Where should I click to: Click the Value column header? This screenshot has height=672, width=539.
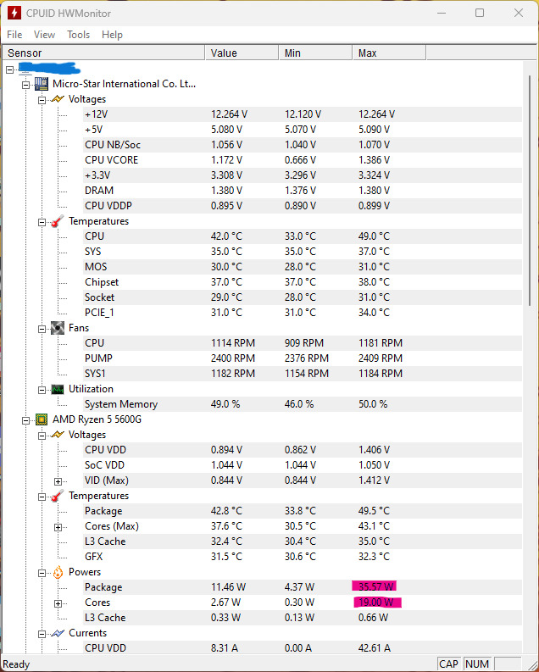[242, 53]
